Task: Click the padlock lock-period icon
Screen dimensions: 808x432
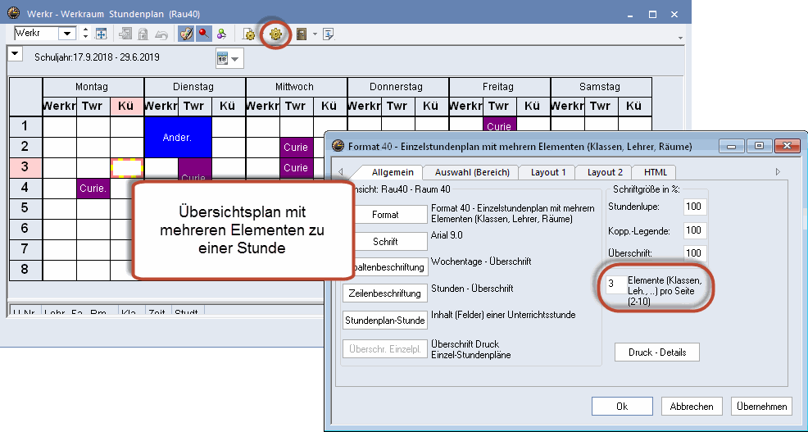Action: pyautogui.click(x=143, y=34)
